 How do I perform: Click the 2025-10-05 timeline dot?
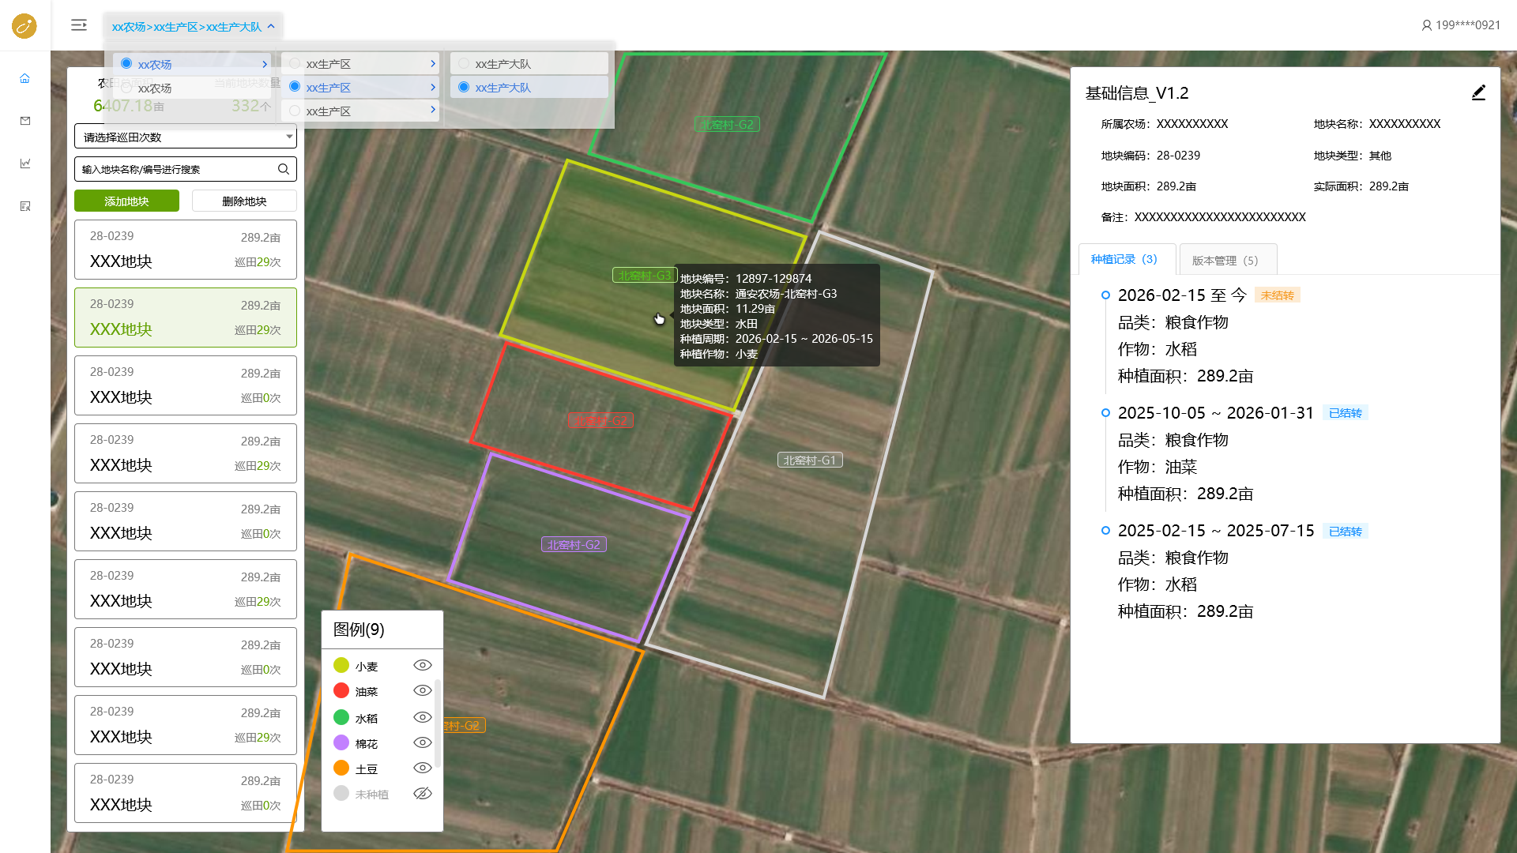click(x=1105, y=413)
